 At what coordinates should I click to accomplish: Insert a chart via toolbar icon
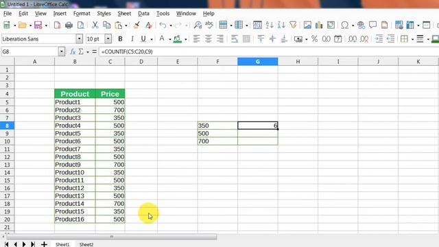tap(319, 25)
